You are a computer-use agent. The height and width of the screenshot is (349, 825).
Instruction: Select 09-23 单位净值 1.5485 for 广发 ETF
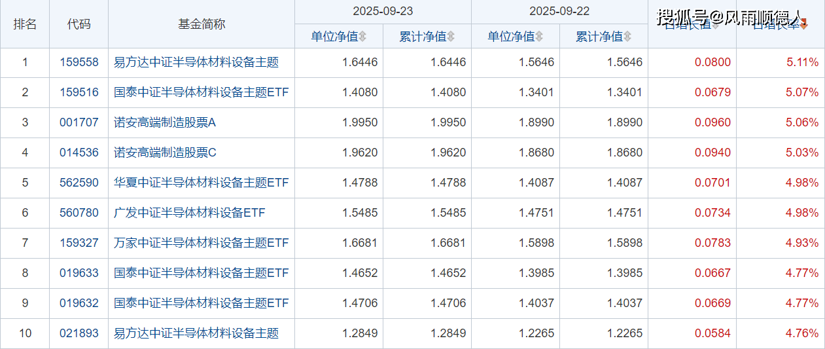click(x=360, y=213)
